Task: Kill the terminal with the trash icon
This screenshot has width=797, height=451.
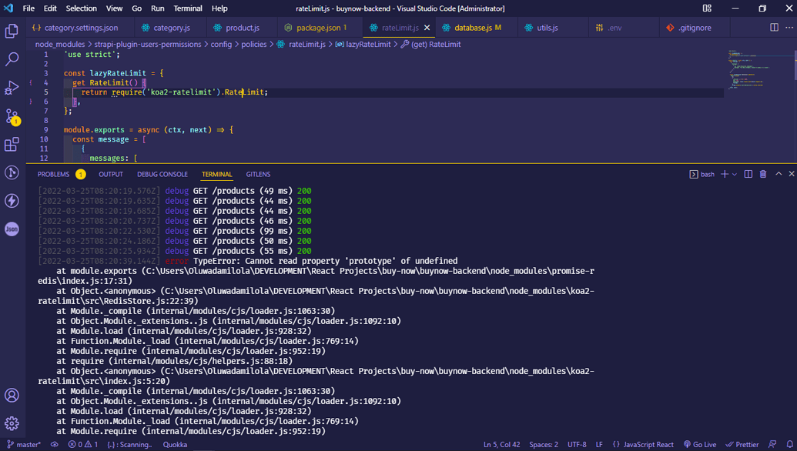Action: (762, 174)
